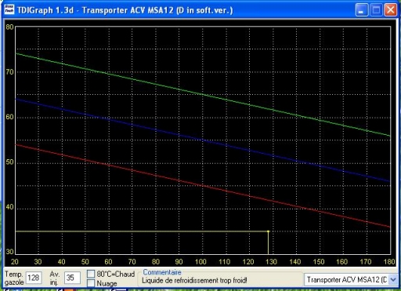This screenshot has width=401, height=291.
Task: Minimize the TDIGraph window
Action: 362,10
